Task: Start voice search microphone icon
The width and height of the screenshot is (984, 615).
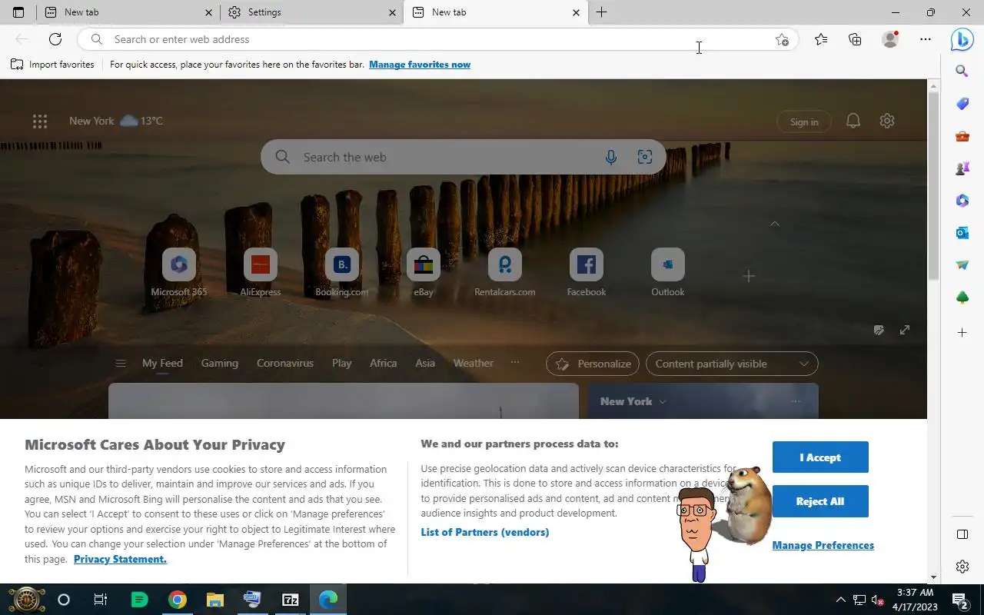Action: pyautogui.click(x=610, y=157)
